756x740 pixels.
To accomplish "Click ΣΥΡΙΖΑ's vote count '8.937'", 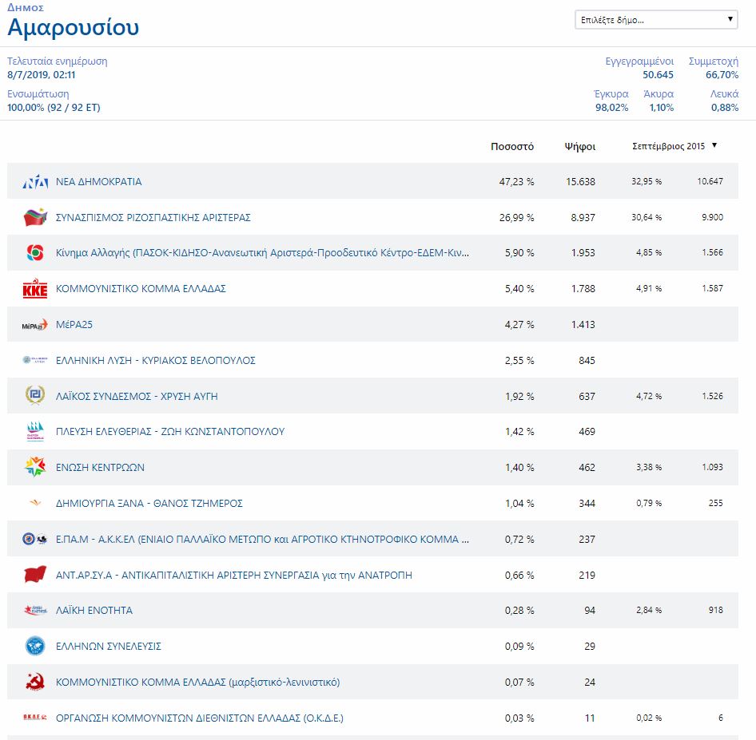I will click(583, 218).
